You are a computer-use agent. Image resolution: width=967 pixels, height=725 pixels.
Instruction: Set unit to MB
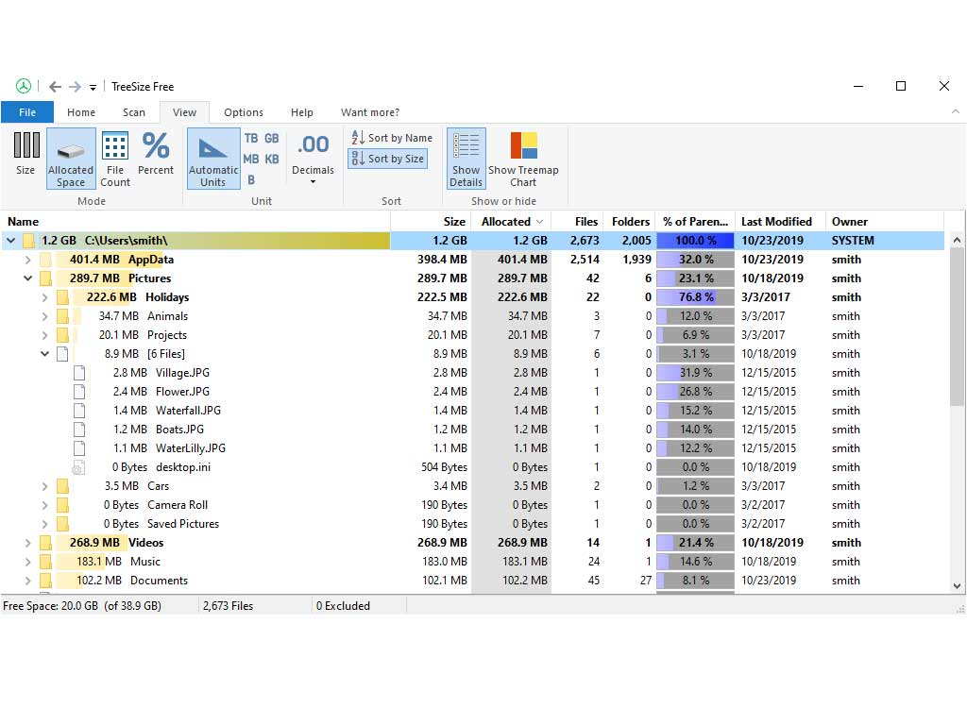[x=251, y=159]
